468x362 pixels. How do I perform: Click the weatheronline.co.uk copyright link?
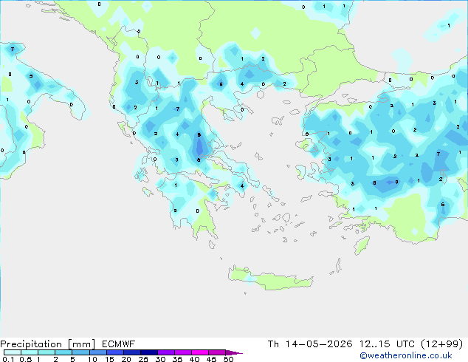click(406, 355)
